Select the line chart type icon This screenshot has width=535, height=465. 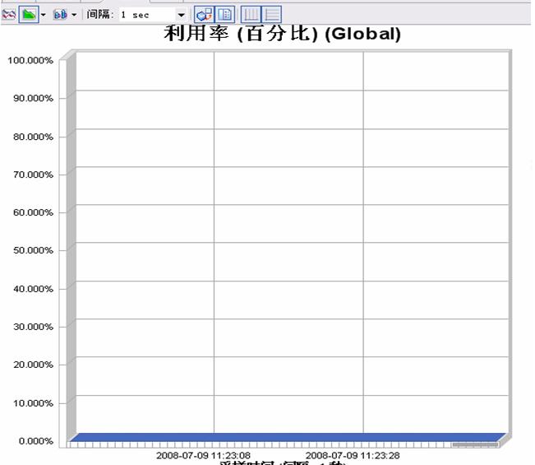[x=8, y=15]
